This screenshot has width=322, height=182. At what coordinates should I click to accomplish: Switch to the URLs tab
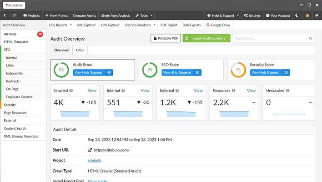(80, 50)
